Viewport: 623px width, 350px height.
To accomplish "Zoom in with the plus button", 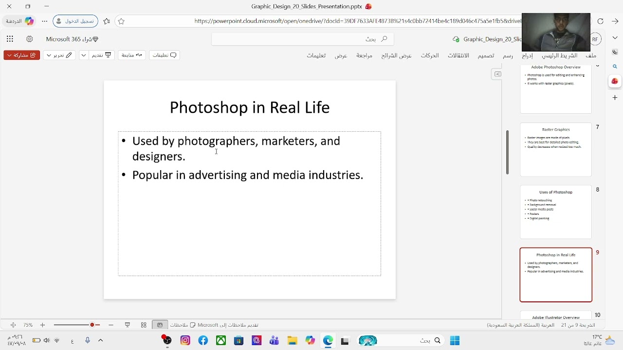I will coord(42,325).
